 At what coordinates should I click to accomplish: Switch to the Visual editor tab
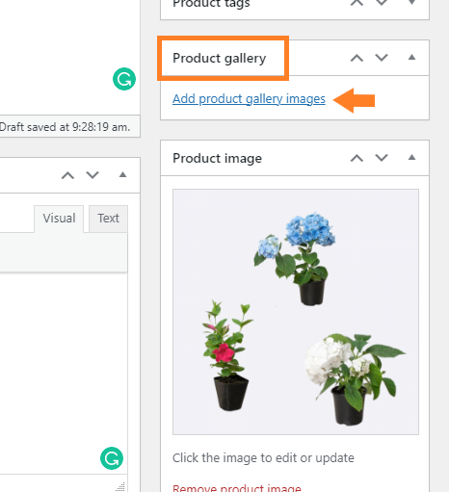pyautogui.click(x=59, y=219)
